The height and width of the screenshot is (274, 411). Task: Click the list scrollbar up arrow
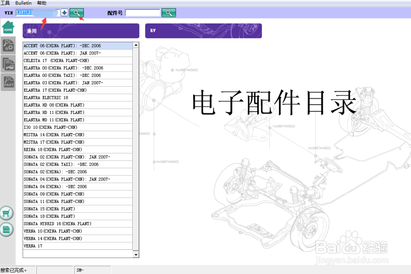(x=136, y=45)
